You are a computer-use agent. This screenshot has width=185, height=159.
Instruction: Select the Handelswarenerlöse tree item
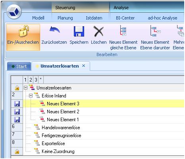(61, 128)
